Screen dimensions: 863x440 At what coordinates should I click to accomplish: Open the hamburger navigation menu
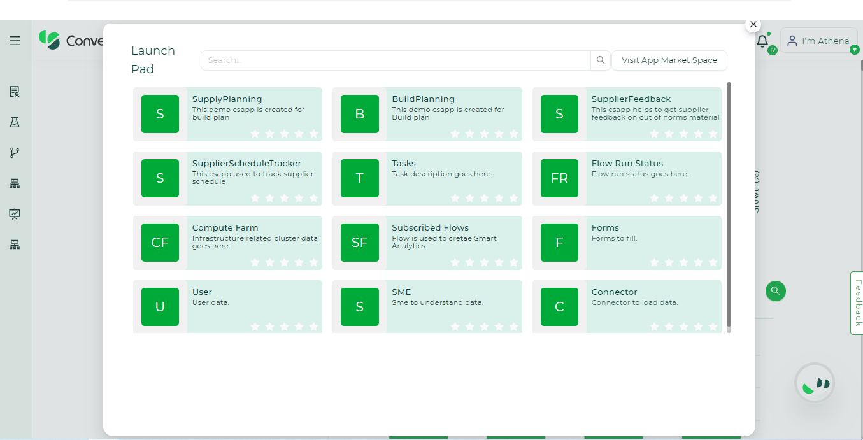(15, 40)
